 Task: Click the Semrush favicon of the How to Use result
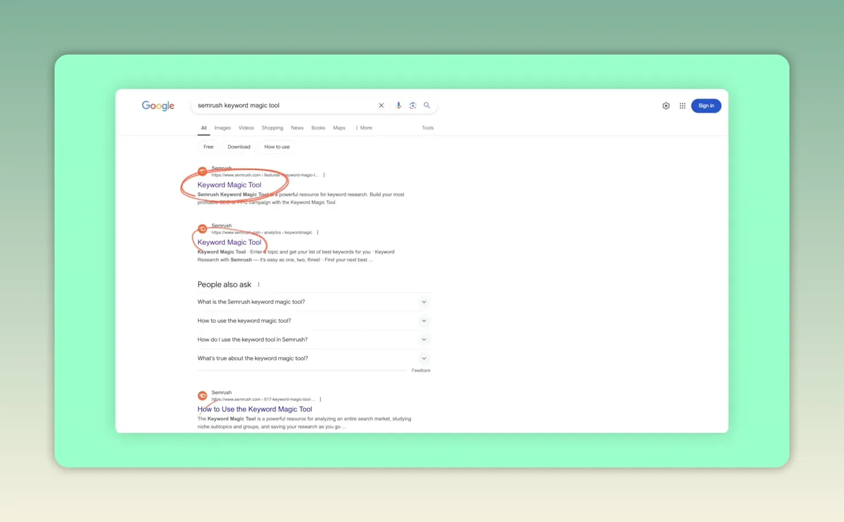[203, 396]
